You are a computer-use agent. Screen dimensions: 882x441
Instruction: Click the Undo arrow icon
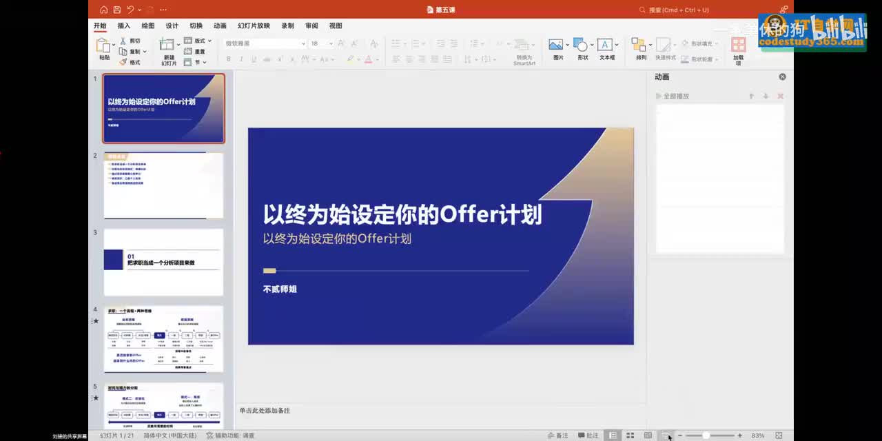click(x=131, y=10)
